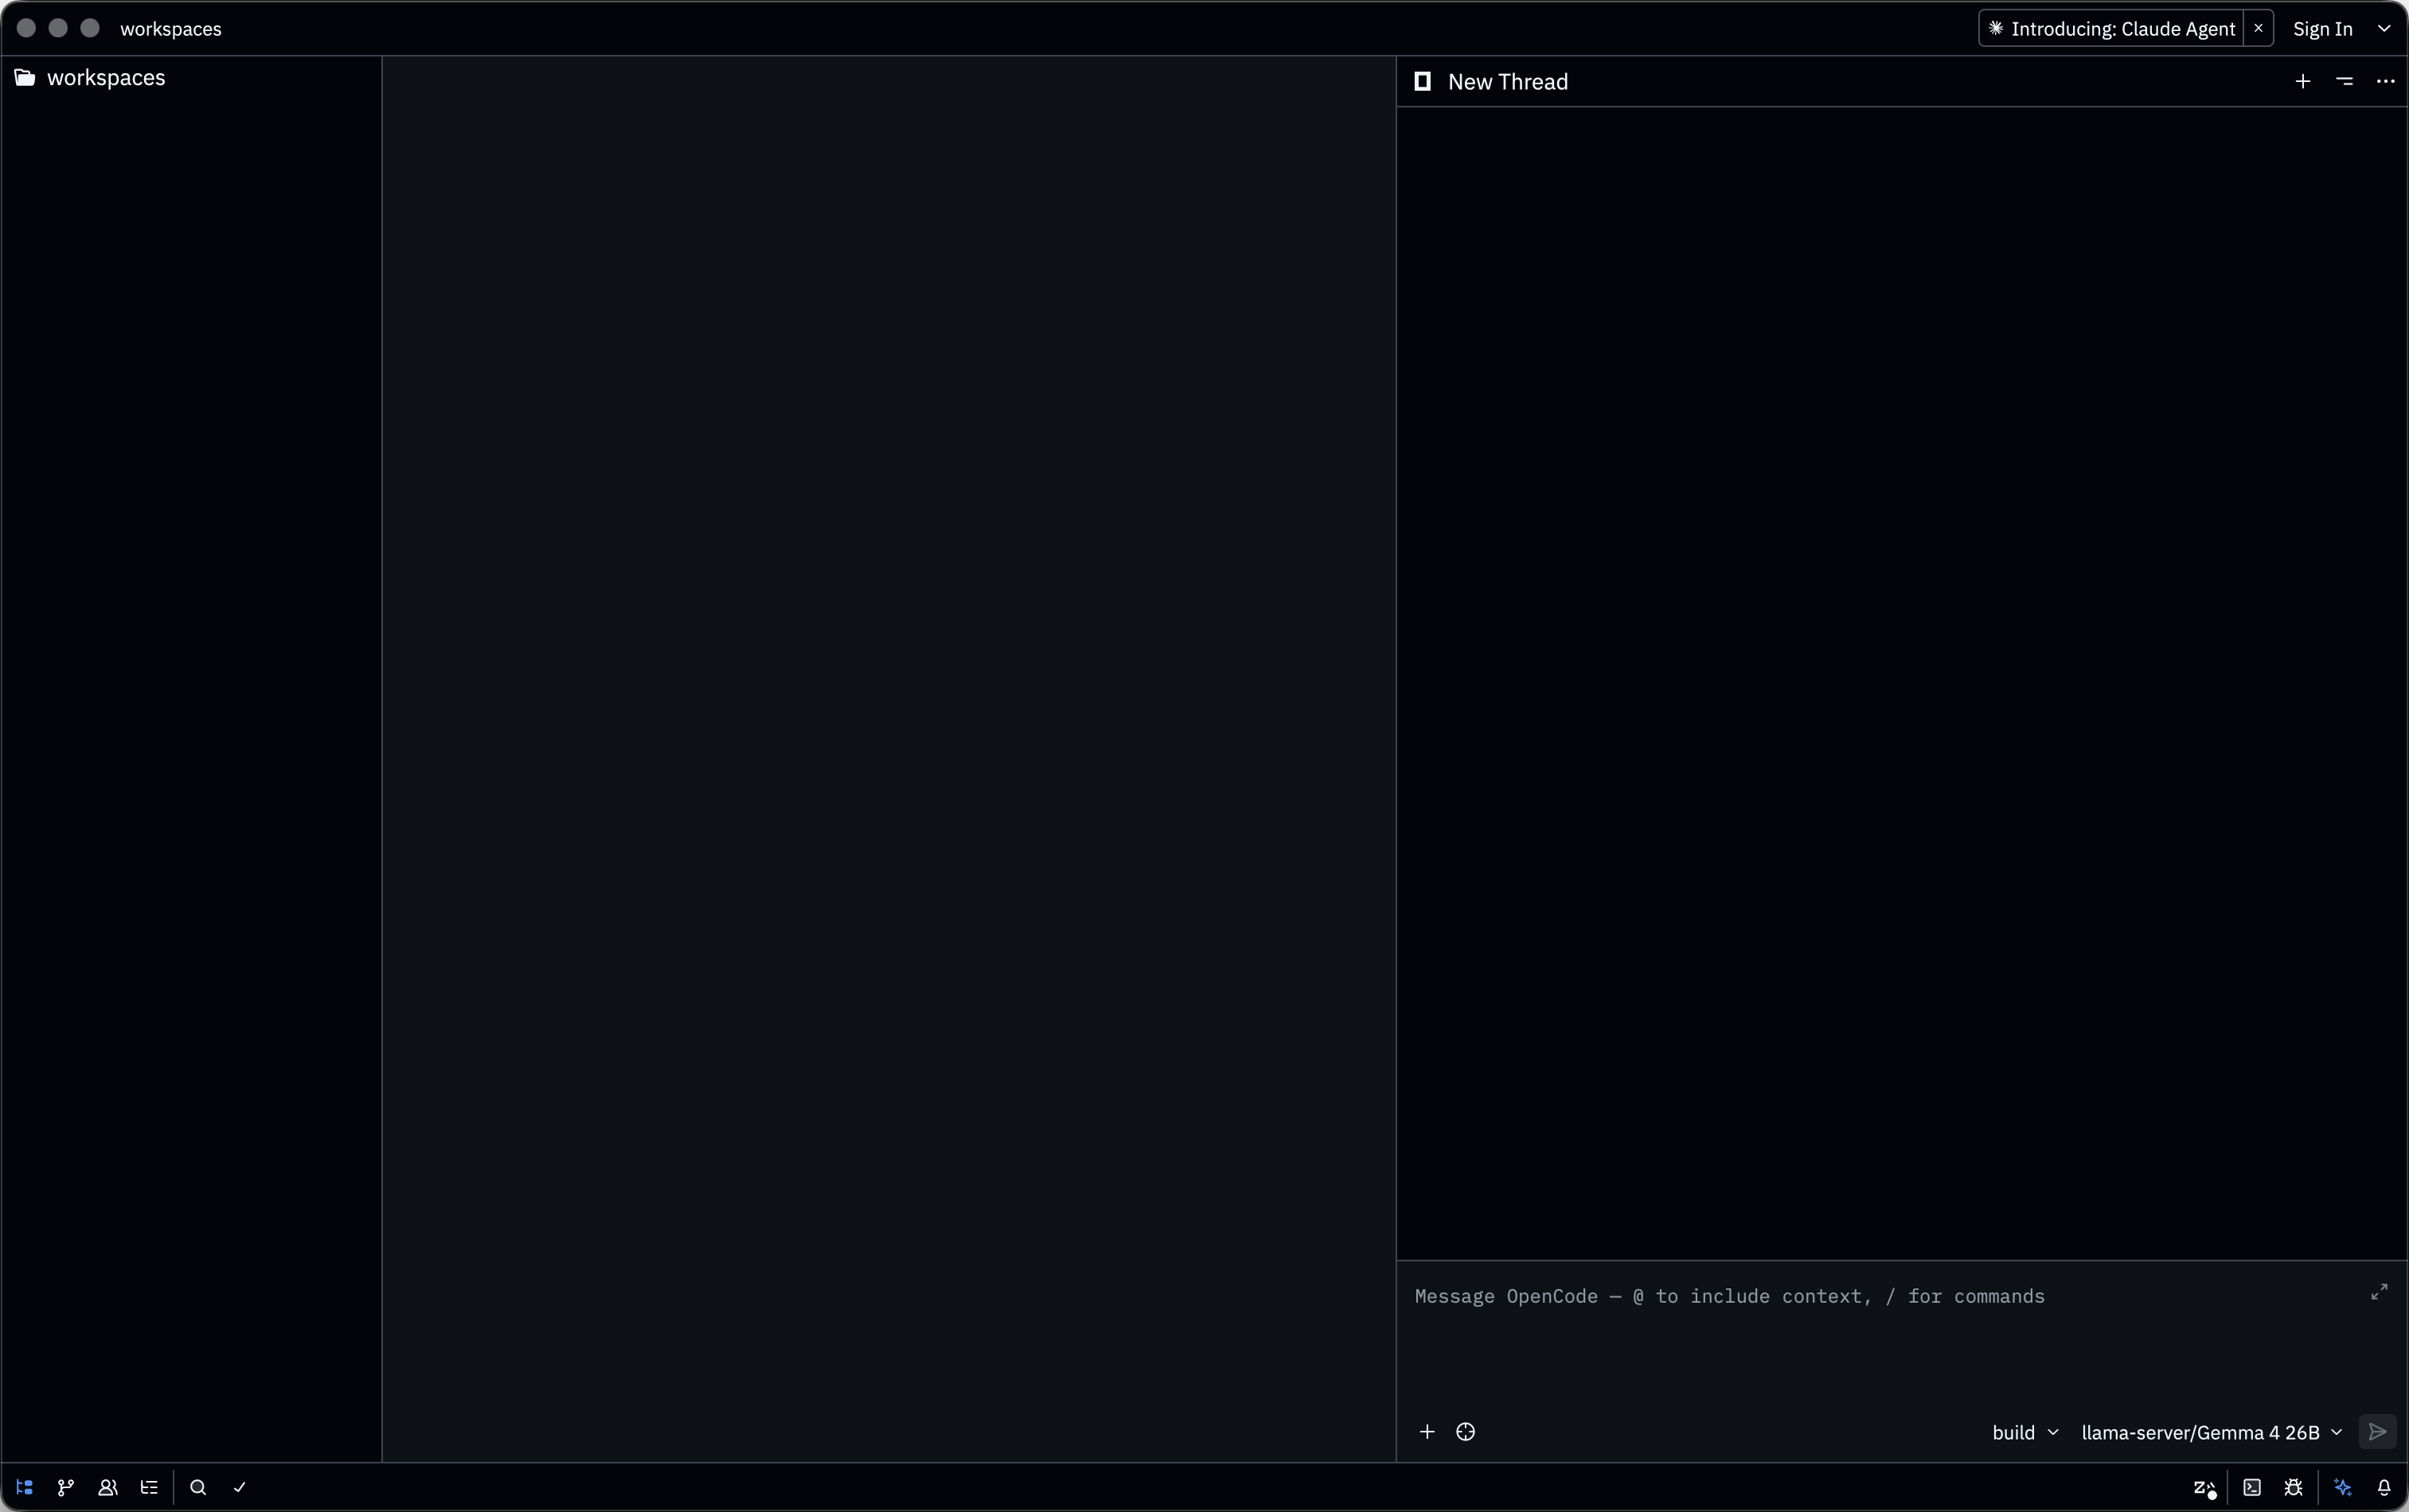Screen dimensions: 2409x1512
Task: Open llama-server/Gemma 4 26B model selector
Action: click(x=2211, y=1432)
